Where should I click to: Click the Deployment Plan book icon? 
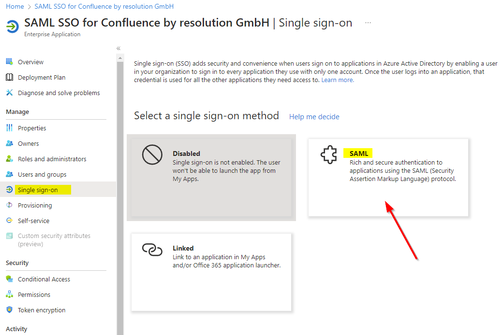(9, 77)
